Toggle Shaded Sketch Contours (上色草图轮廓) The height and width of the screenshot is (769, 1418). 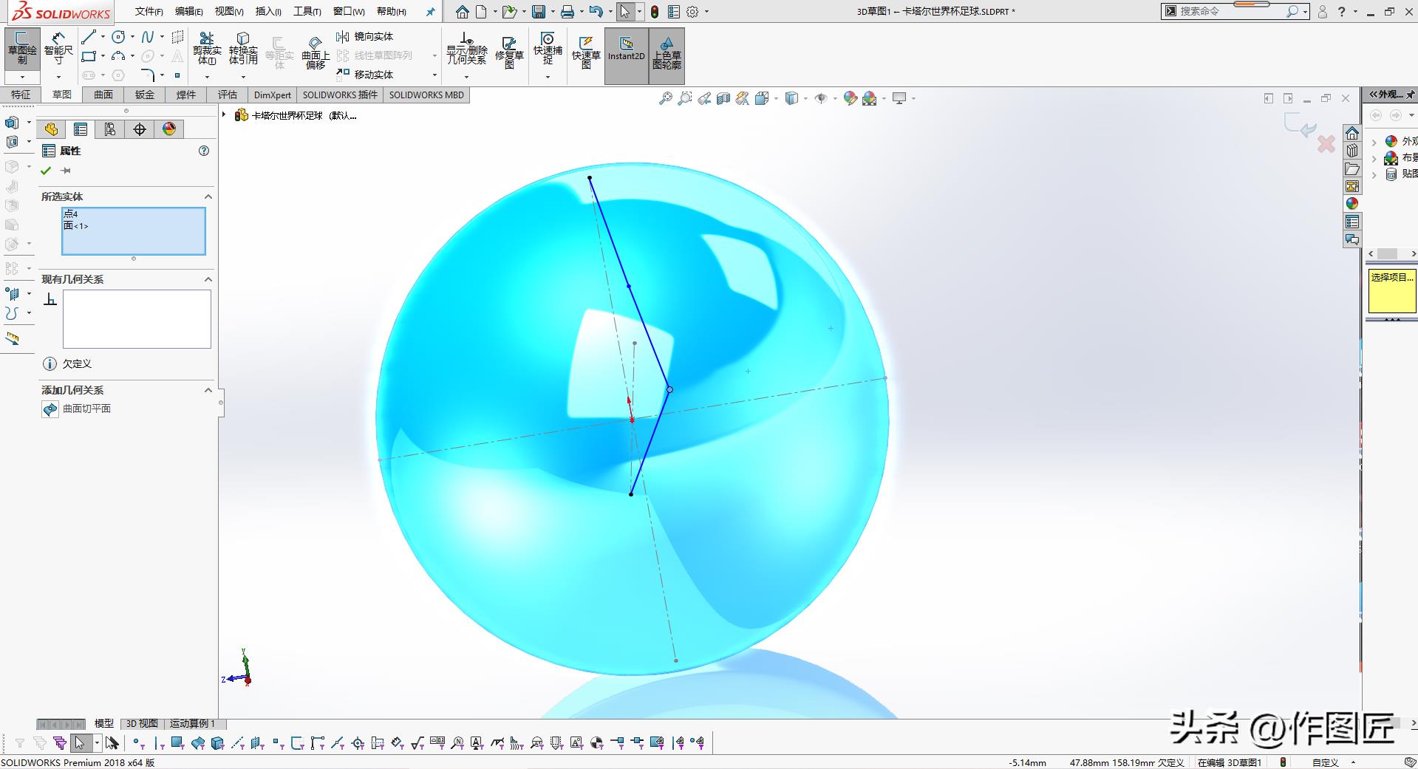point(667,53)
